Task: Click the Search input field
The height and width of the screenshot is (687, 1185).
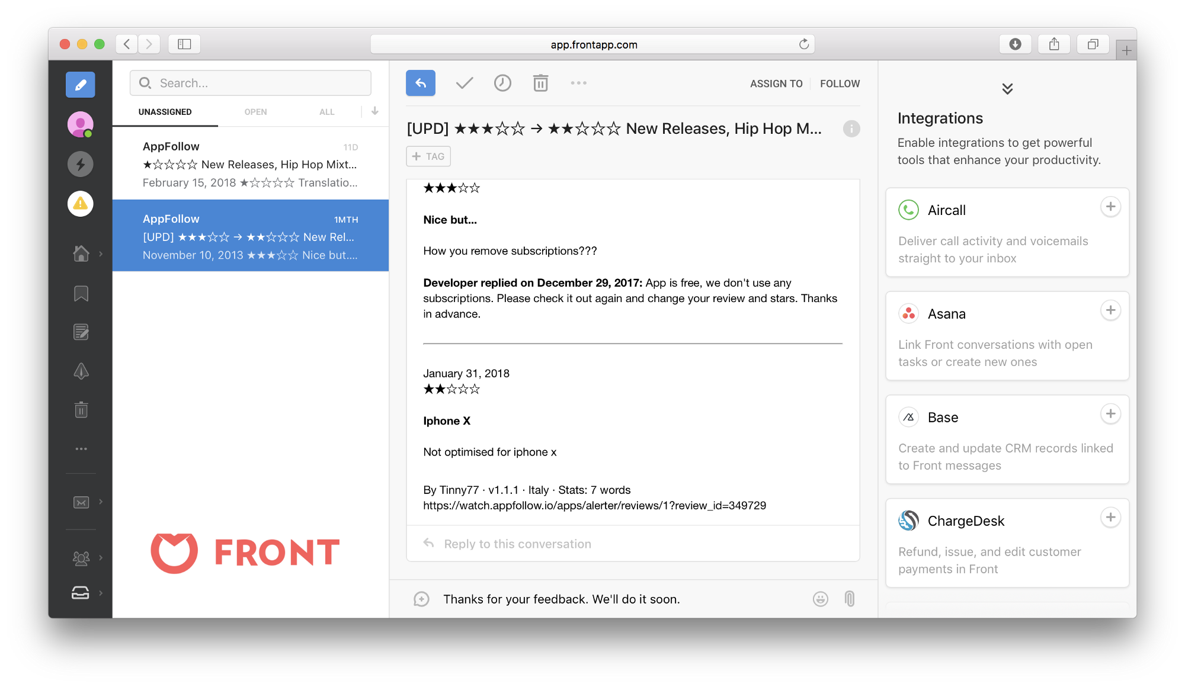Action: [251, 83]
